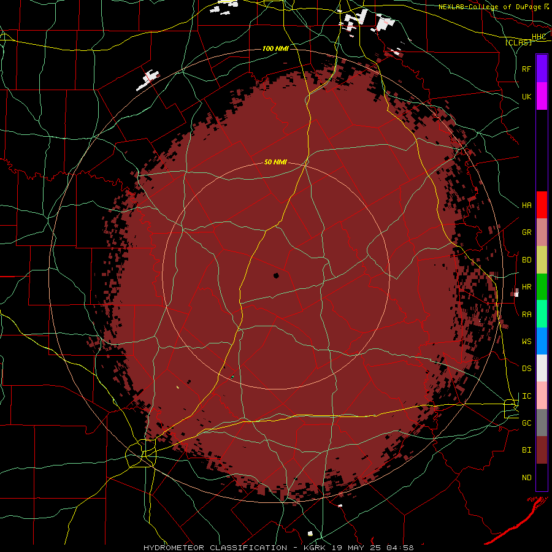Click the "[CLAS]" units label
Viewport: 552px width, 552px height.
[x=518, y=43]
